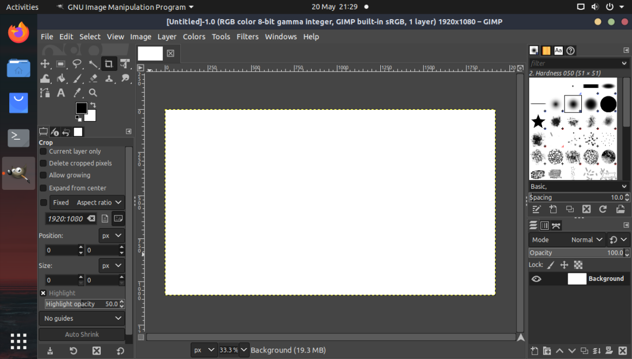
Task: Pick the Eraser tool
Action: pos(93,78)
